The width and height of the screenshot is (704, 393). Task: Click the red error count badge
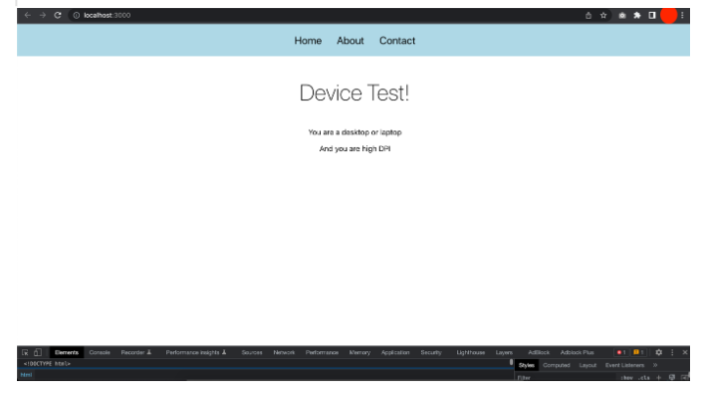click(621, 352)
